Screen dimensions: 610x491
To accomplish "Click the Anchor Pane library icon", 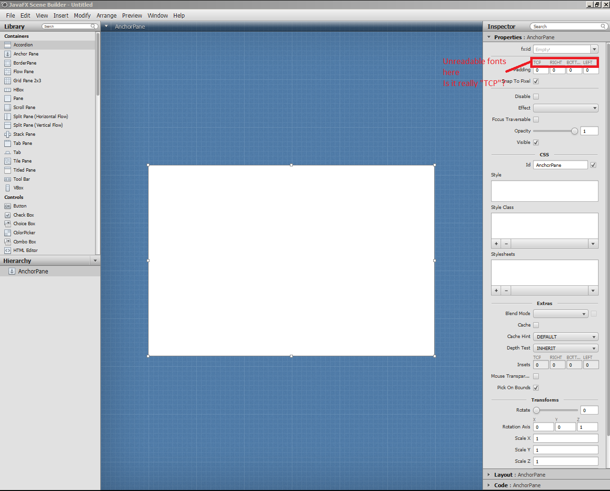I will coord(8,54).
